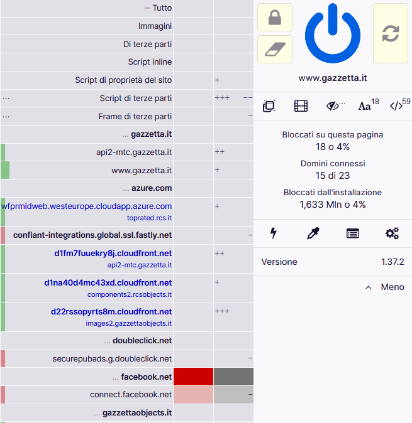This screenshot has height=423, width=412.
Task: Collapse panel with Meno chevron
Action: coord(384,287)
